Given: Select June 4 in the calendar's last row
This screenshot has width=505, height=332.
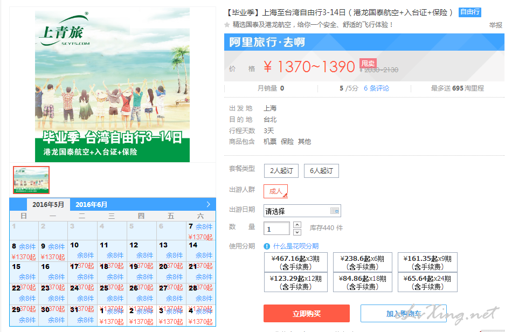Looking at the screenshot, I should point(200,315).
